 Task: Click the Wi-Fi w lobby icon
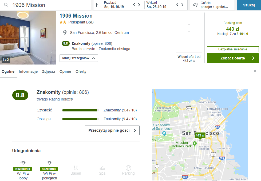(x=23, y=163)
